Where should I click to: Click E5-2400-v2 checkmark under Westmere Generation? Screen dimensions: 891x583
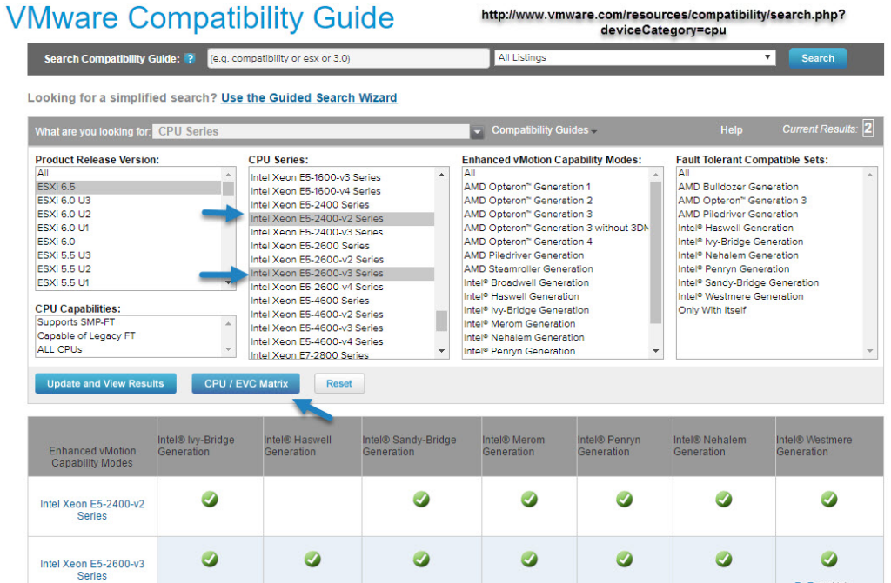tap(829, 499)
